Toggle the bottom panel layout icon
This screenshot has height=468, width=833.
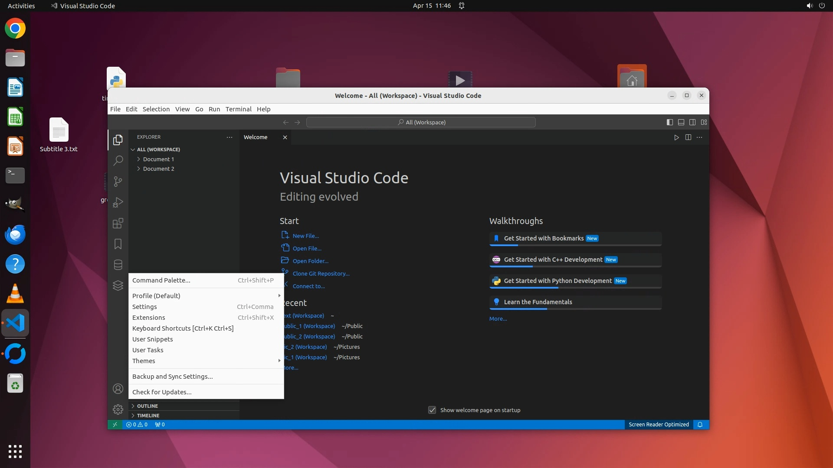pos(681,122)
